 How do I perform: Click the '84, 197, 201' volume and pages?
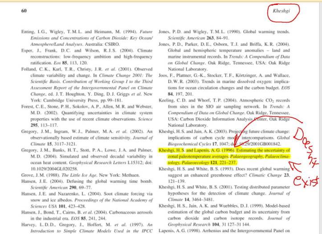tap(180, 94)
